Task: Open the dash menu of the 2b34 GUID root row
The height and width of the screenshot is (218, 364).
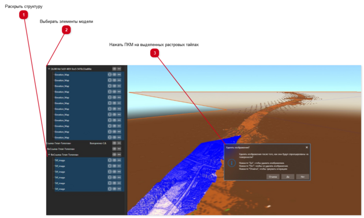Action: pyautogui.click(x=119, y=69)
